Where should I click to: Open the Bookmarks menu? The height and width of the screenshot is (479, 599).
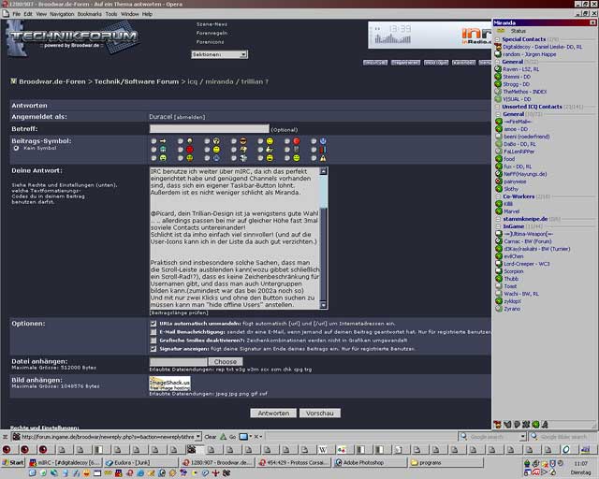point(90,14)
